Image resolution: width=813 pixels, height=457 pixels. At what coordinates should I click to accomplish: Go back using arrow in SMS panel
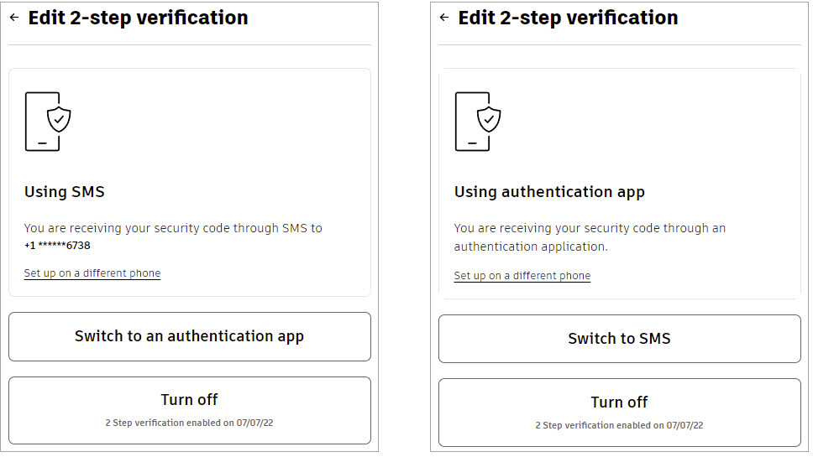click(x=14, y=18)
